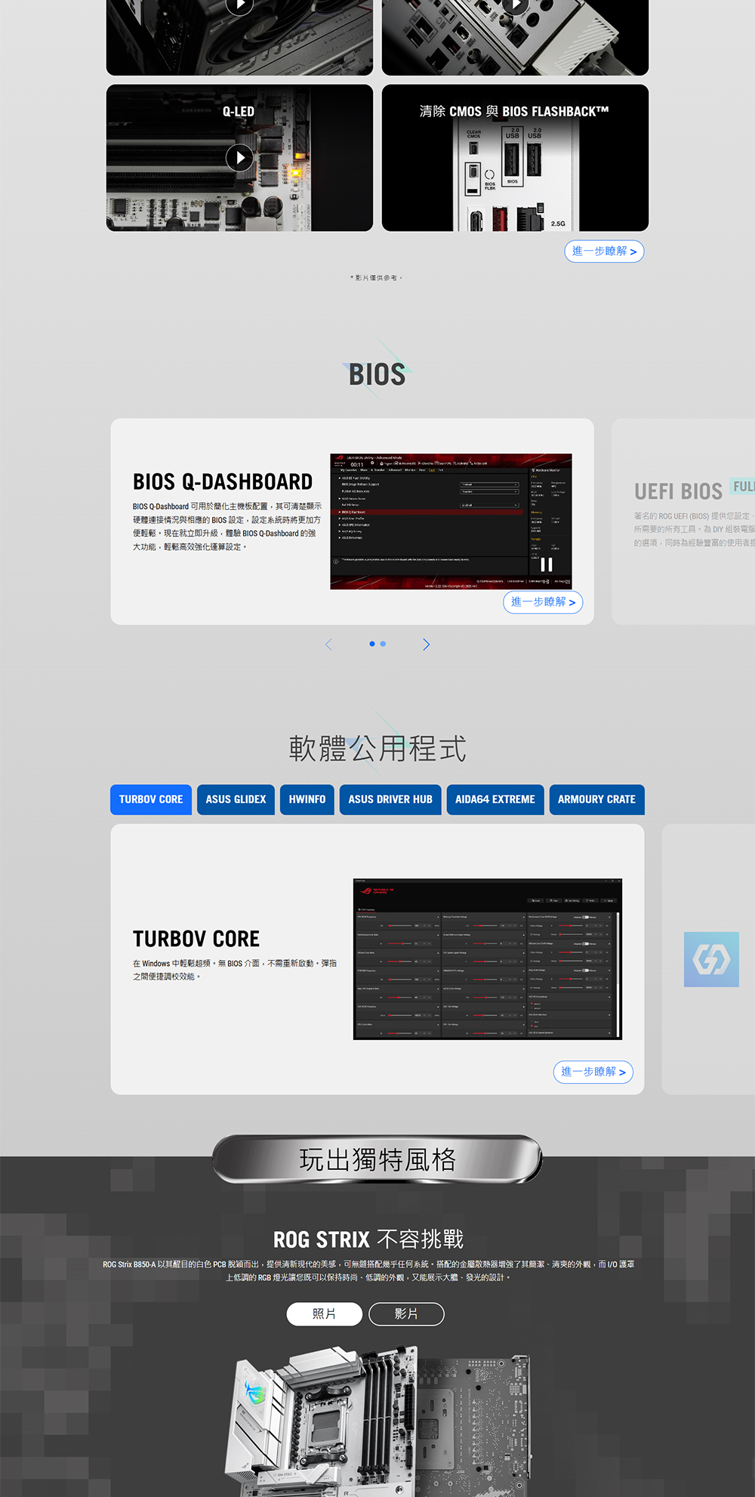Switch to the ASUS GLIDEX tab
Viewport: 755px width, 1497px height.
point(236,799)
